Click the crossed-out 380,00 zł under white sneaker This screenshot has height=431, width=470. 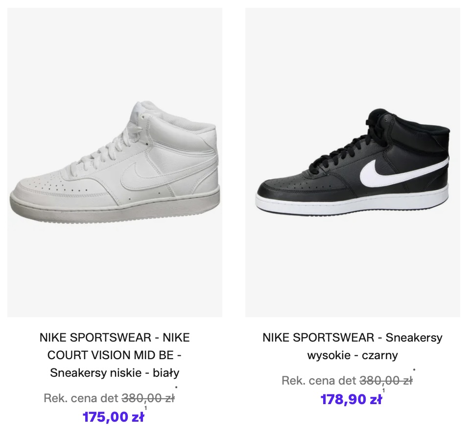[148, 398]
